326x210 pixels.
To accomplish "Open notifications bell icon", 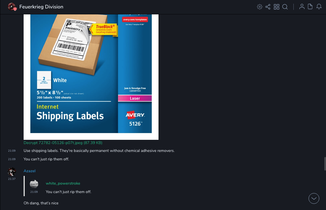I will pyautogui.click(x=319, y=7).
